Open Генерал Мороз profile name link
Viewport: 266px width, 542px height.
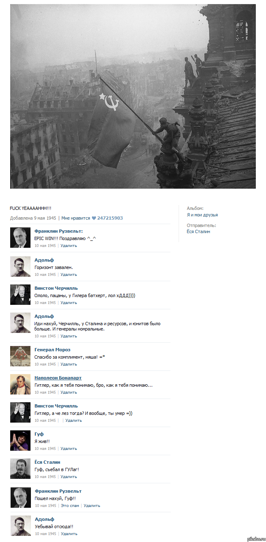tap(52, 350)
